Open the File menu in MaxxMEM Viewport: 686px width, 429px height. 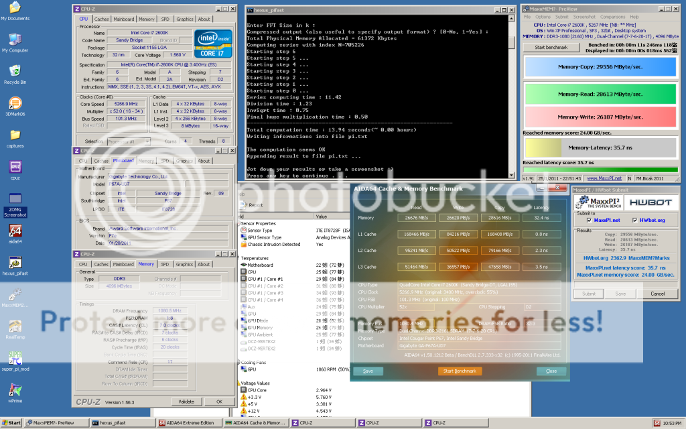point(527,17)
